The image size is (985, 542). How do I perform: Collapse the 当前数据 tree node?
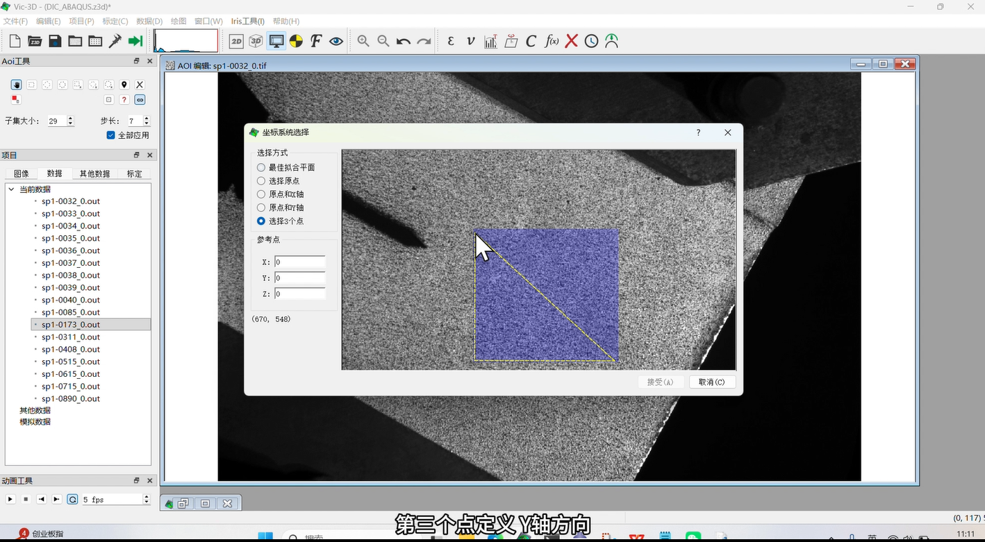coord(11,189)
